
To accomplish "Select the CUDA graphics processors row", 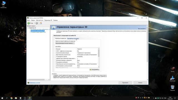I will tap(77, 51).
